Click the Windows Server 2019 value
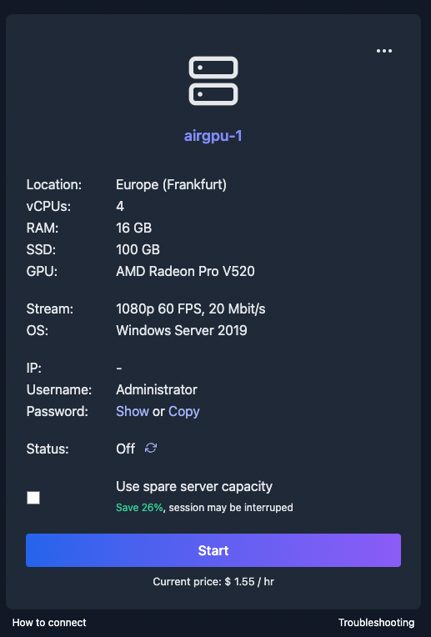Screen dimensions: 431x637 [x=182, y=330]
